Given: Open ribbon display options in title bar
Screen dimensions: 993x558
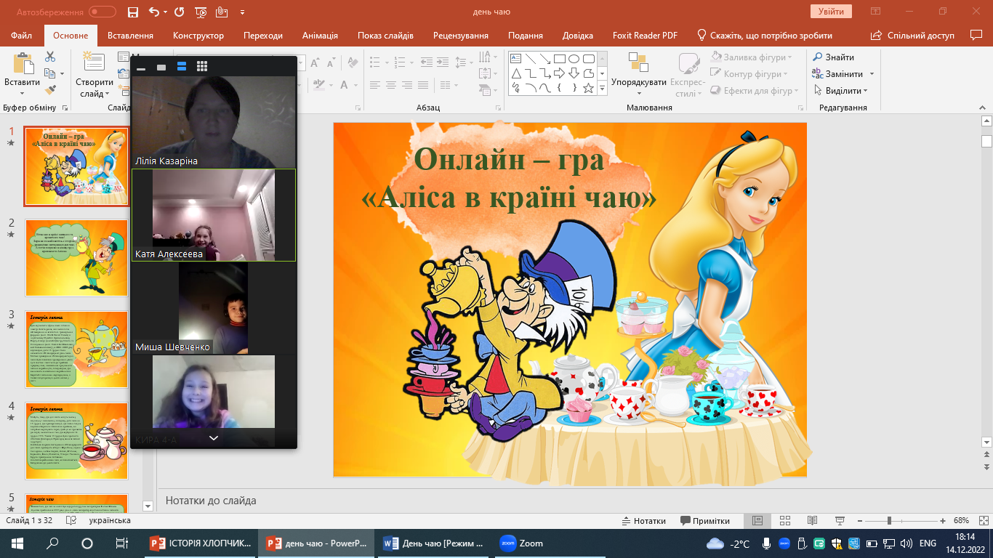Looking at the screenshot, I should (x=875, y=12).
